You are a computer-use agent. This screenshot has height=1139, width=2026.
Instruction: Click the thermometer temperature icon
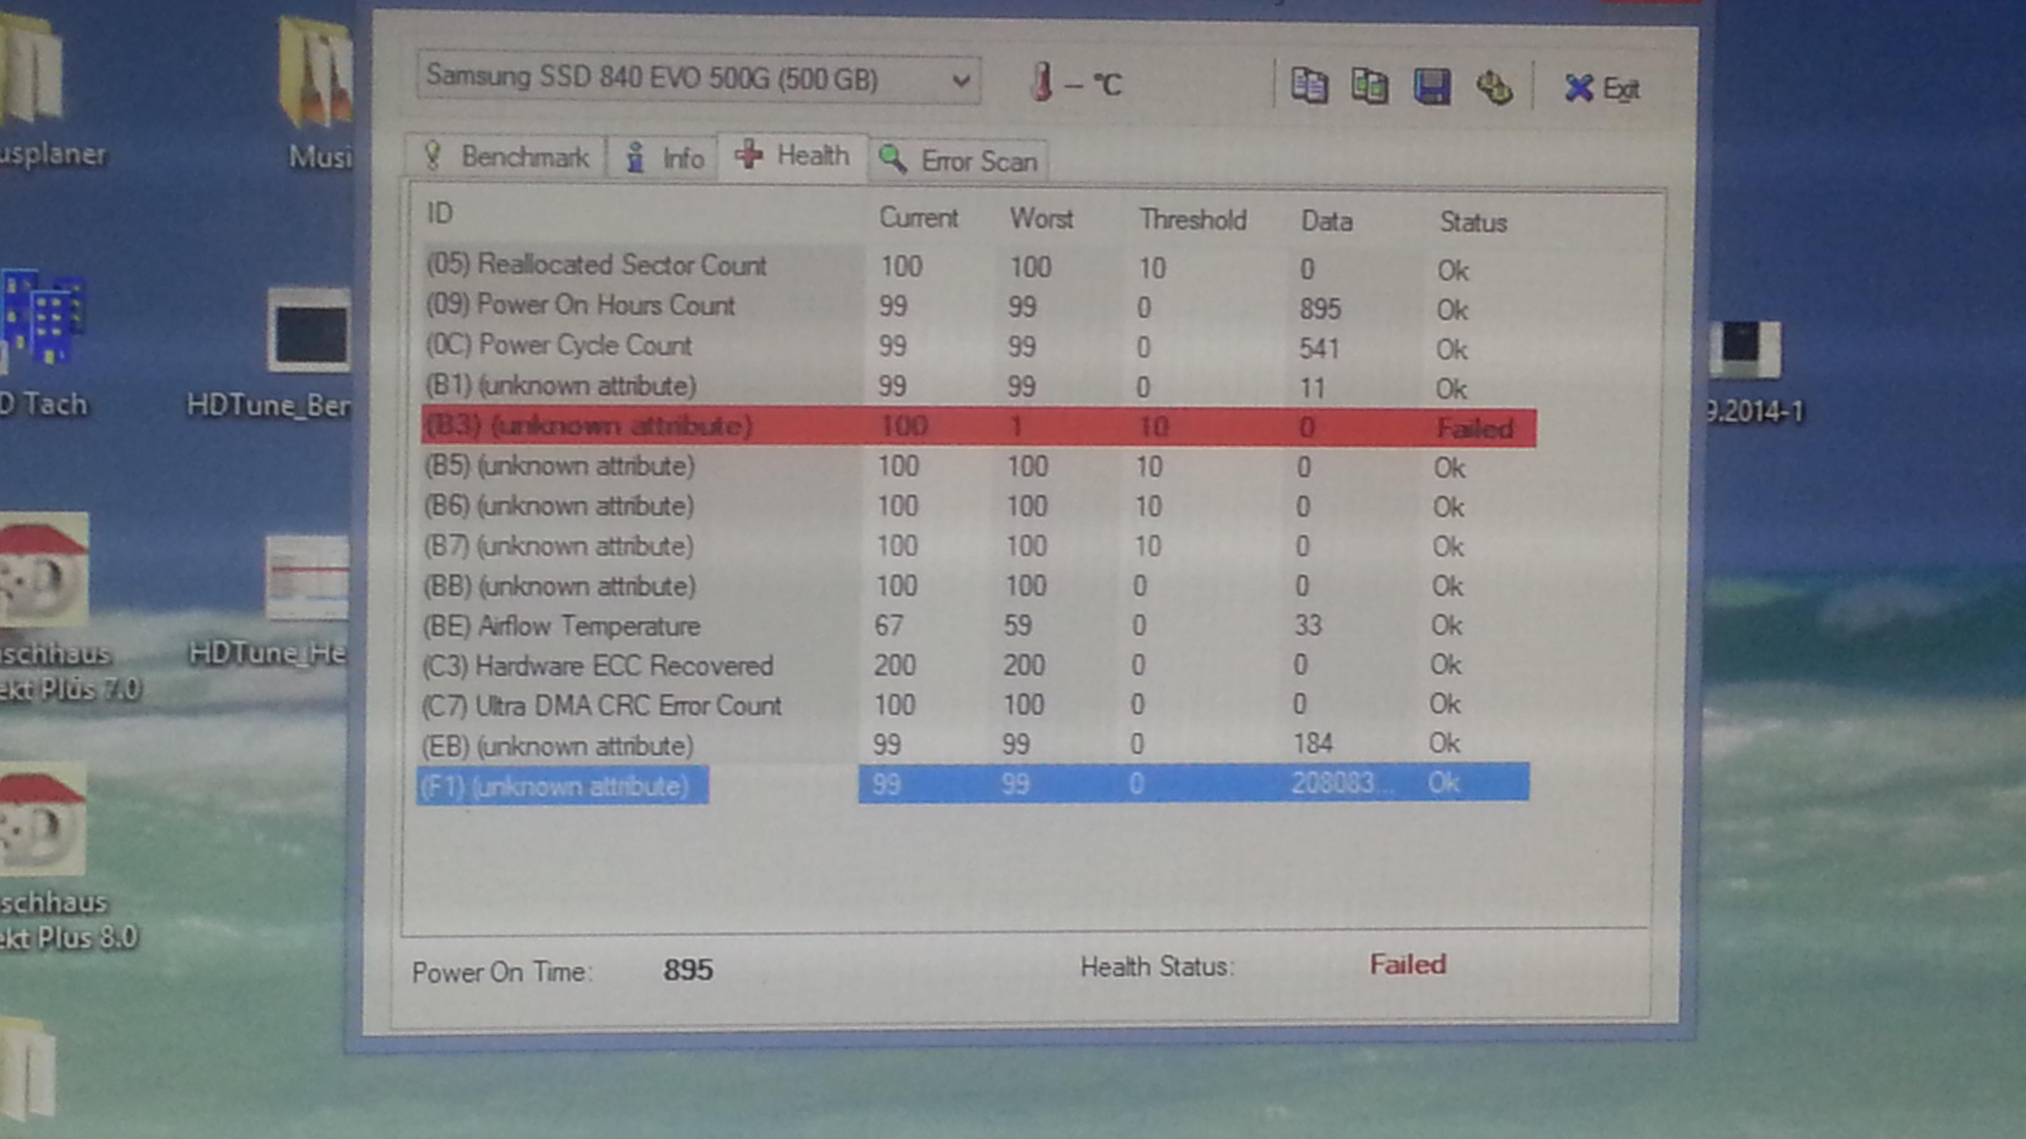coord(1042,82)
